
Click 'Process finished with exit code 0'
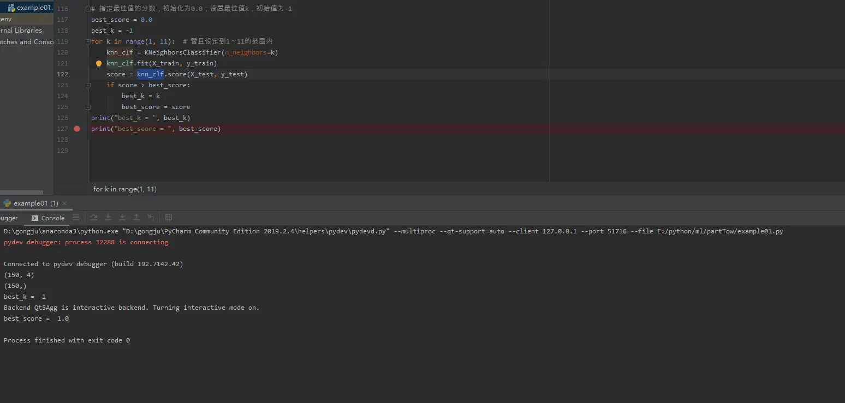(x=67, y=340)
